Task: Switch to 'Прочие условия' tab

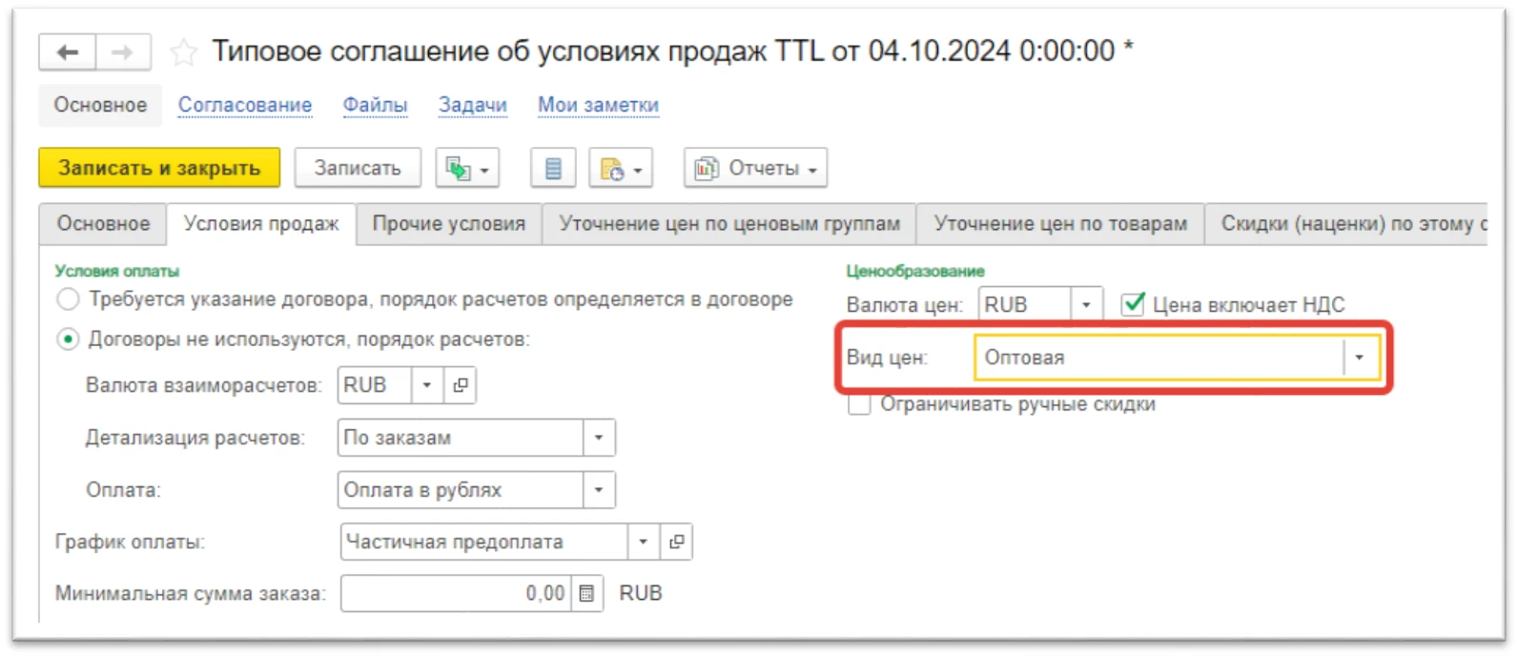Action: [448, 224]
